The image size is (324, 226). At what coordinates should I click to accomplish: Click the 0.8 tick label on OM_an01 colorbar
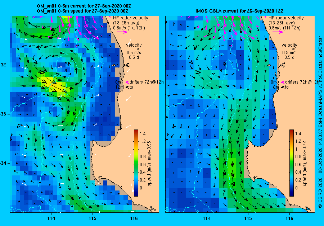pos(143,157)
